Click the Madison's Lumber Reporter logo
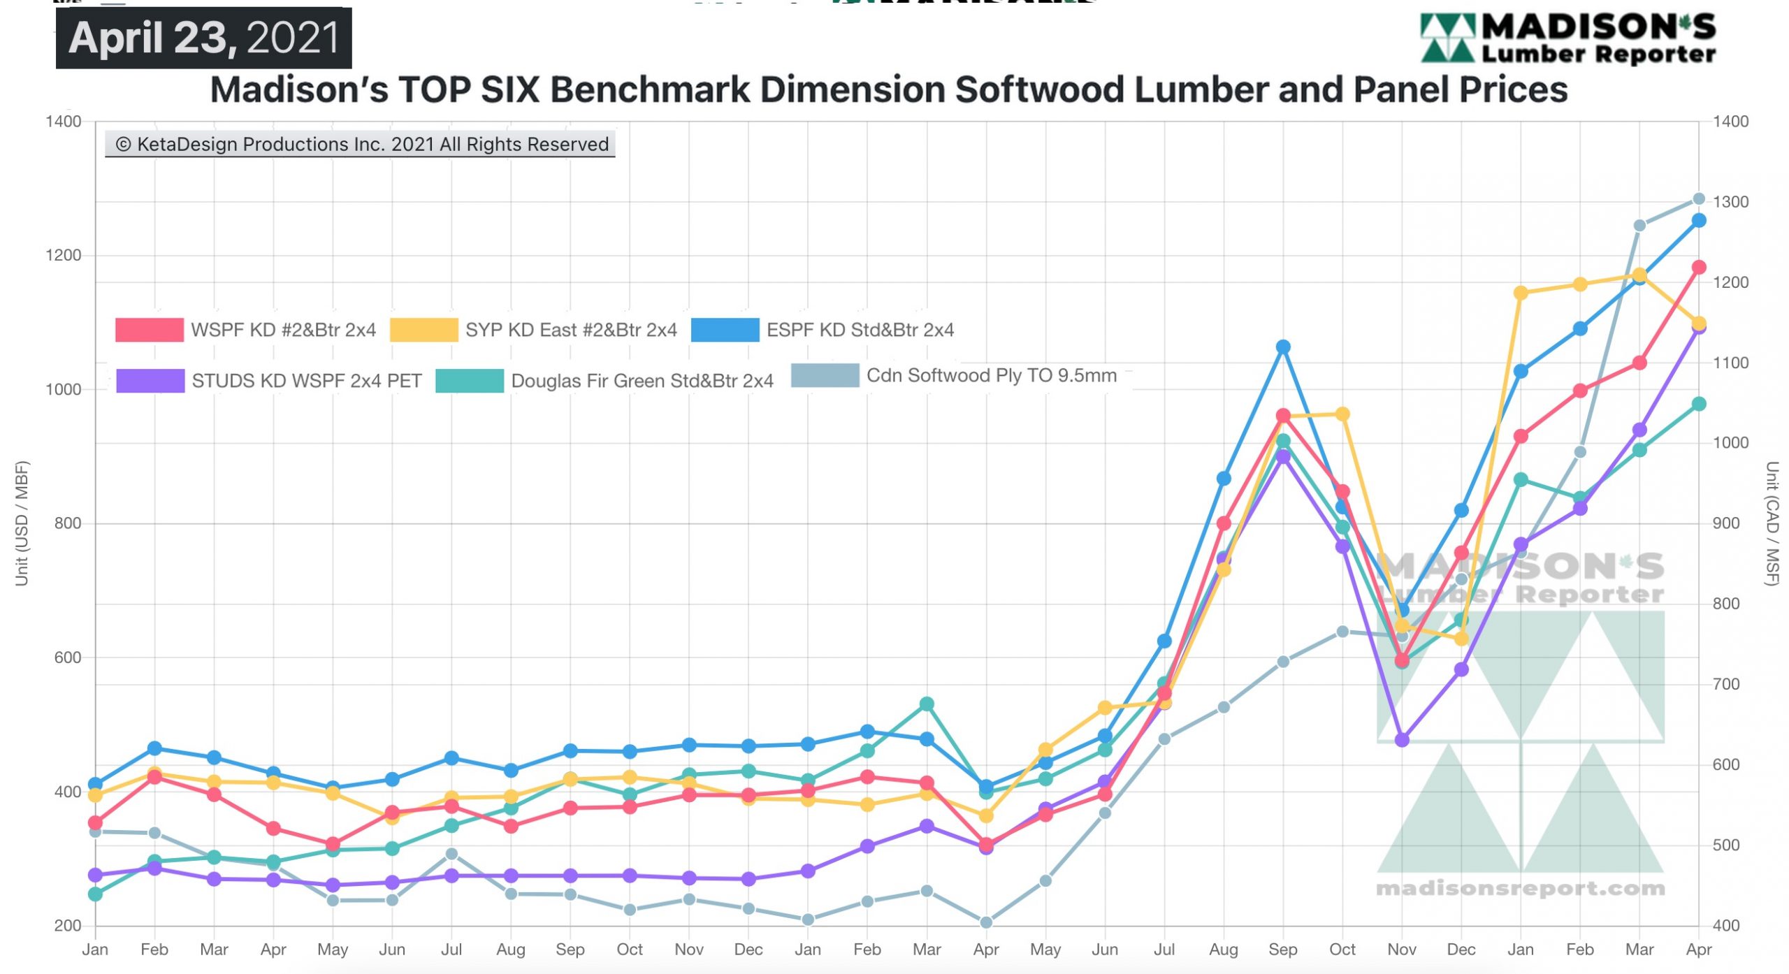The height and width of the screenshot is (974, 1789). point(1568,38)
